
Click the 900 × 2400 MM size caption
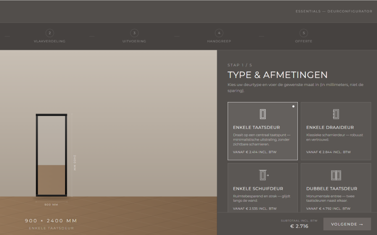coord(51,220)
